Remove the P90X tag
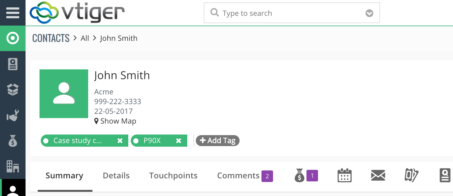 pyautogui.click(x=179, y=141)
